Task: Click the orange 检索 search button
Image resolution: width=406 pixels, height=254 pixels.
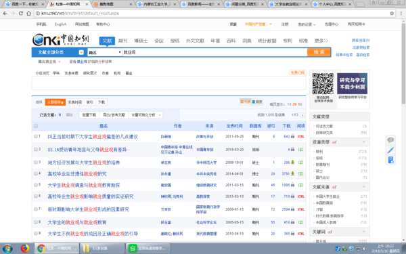Action: (319, 52)
